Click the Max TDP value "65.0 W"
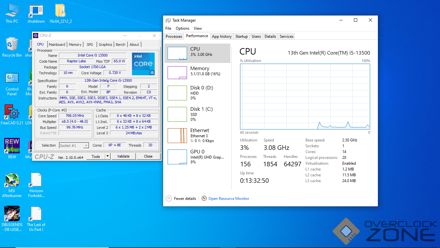 119,61
